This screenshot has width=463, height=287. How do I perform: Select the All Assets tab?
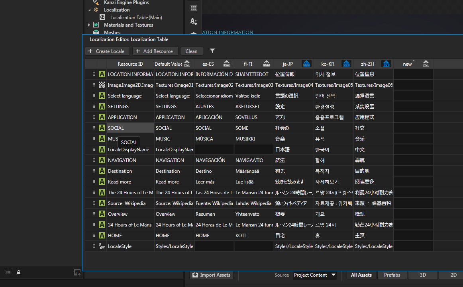tap(361, 275)
